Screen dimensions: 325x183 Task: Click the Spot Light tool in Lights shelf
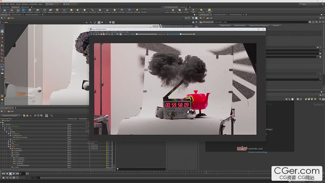179,11
